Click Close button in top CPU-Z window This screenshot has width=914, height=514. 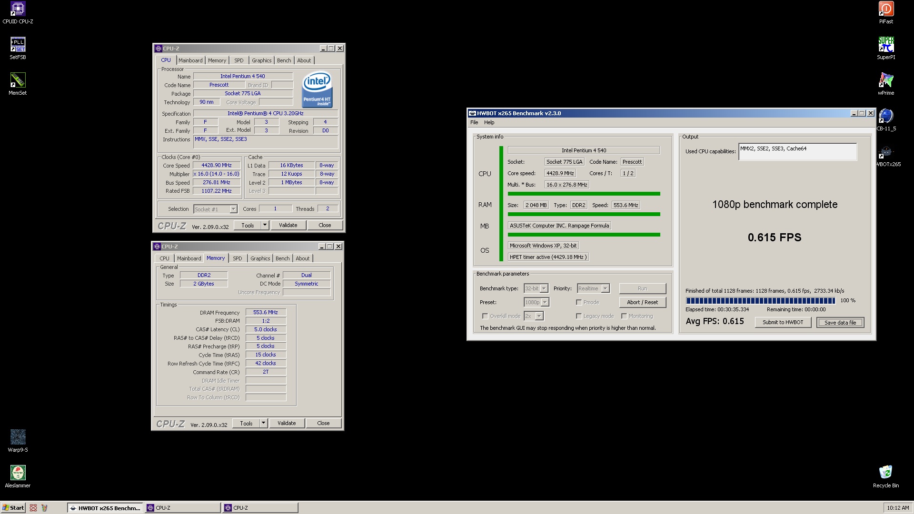(325, 225)
